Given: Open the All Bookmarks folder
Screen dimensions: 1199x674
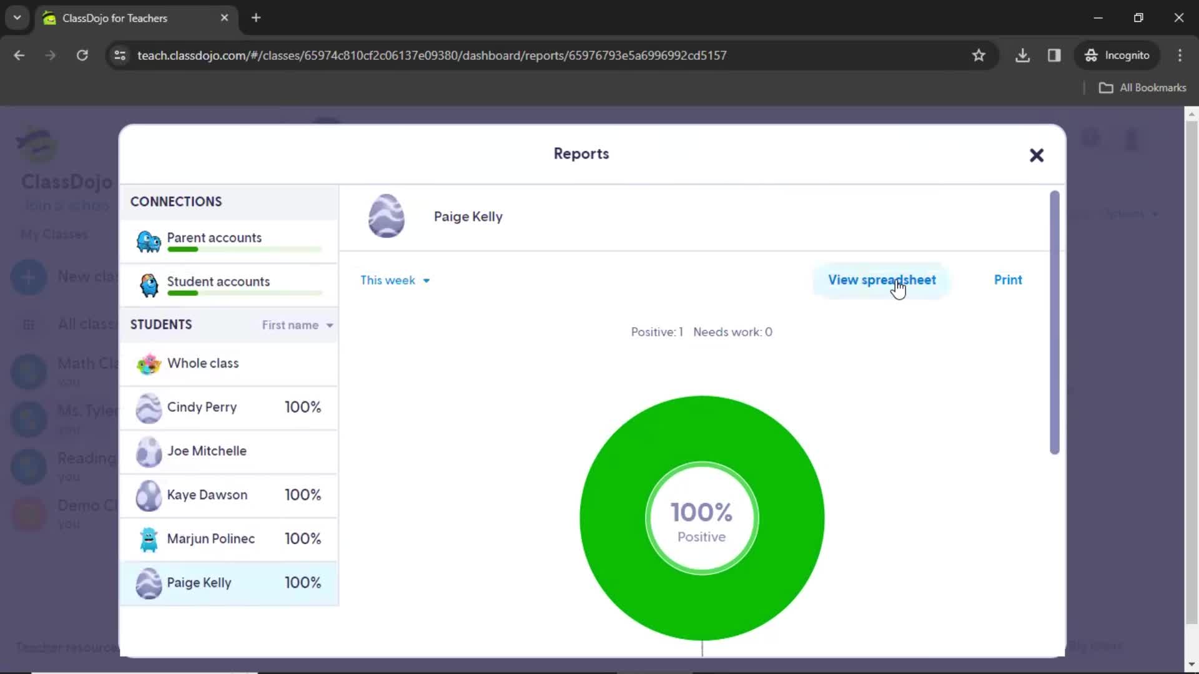Looking at the screenshot, I should tap(1143, 88).
